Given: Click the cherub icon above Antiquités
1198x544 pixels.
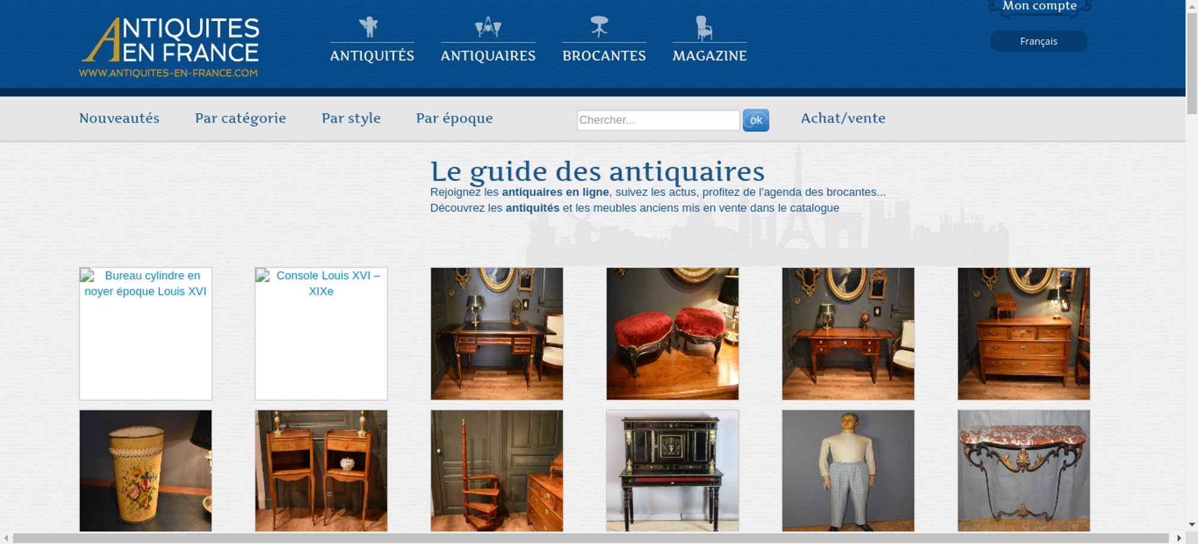Looking at the screenshot, I should point(368,27).
